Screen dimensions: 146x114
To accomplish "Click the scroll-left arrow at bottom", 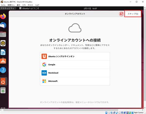I will 1,110.
